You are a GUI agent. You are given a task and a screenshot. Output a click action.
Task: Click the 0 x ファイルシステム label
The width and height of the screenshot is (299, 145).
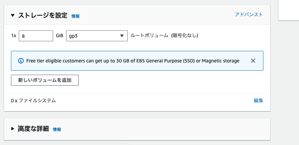(33, 101)
